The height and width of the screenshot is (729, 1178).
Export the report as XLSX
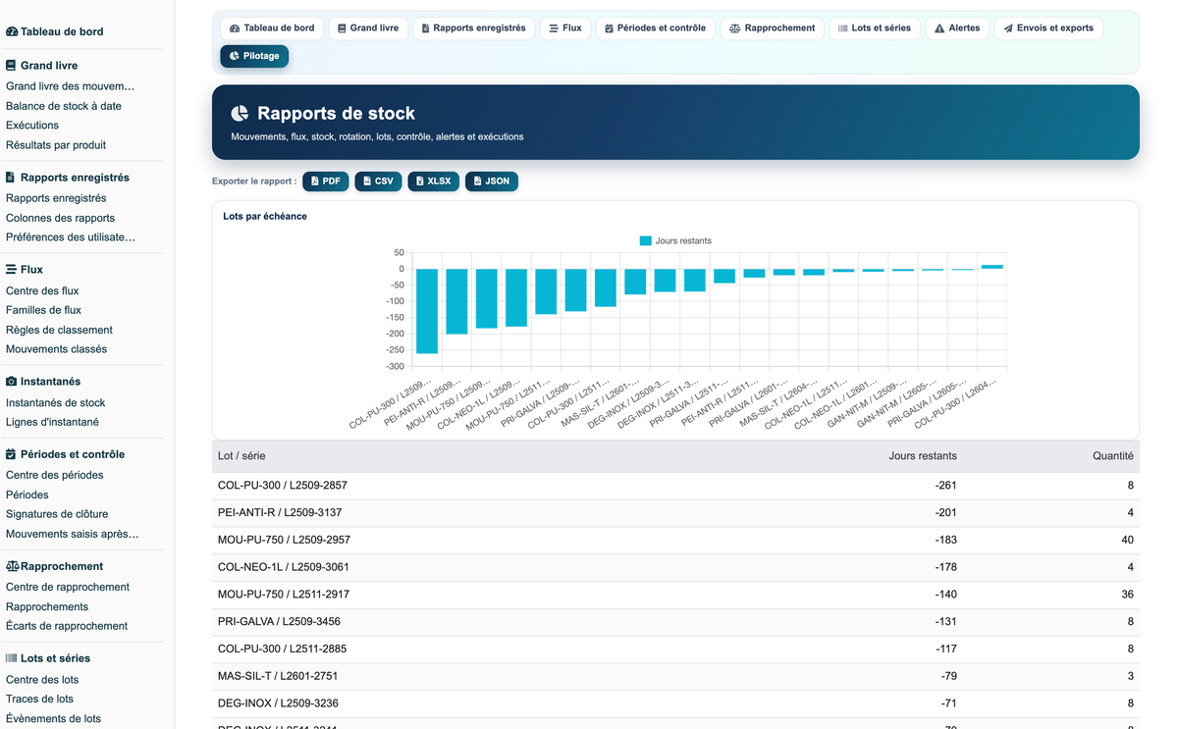click(x=434, y=182)
